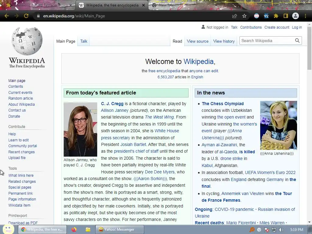The width and height of the screenshot is (312, 234).
Task: Click the Main Page article tab
Action: point(66,41)
